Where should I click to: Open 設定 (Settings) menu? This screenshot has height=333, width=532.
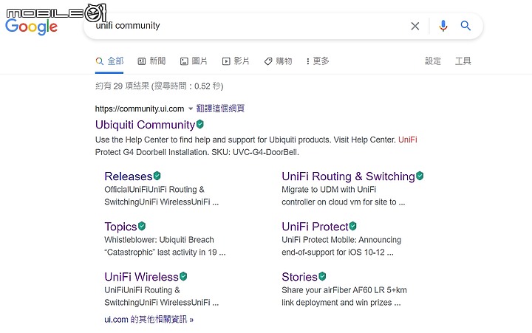[x=433, y=61]
